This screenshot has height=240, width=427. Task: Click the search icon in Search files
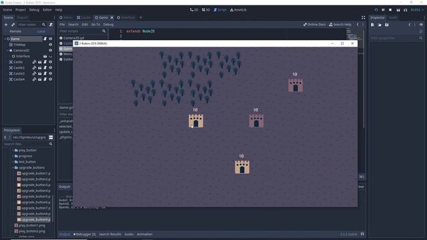(51, 144)
